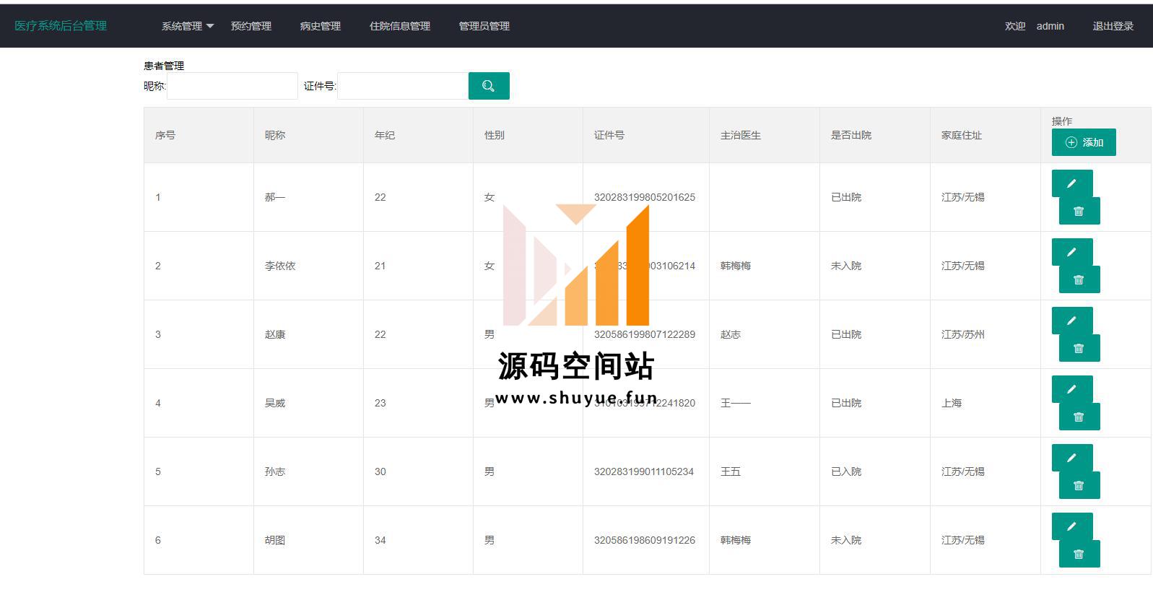The width and height of the screenshot is (1153, 613).
Task: Click the 证件号 input field
Action: tap(402, 86)
